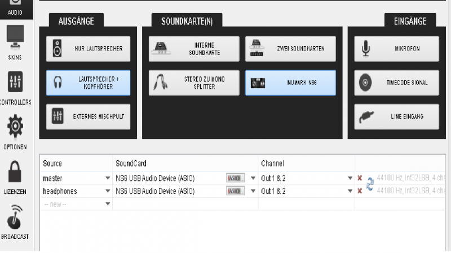Open the Lizenzen padlock section
This screenshot has width=451, height=253.
15,177
